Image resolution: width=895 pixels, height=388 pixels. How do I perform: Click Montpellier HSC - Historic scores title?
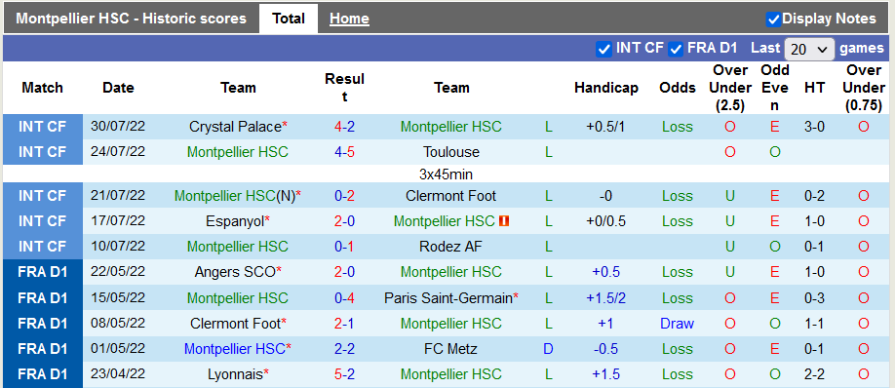coord(132,19)
